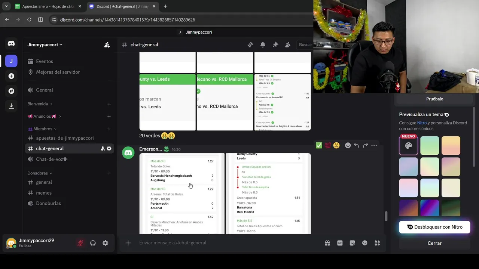Open the emoji picker in the message bar
The height and width of the screenshot is (269, 479).
pos(365,243)
